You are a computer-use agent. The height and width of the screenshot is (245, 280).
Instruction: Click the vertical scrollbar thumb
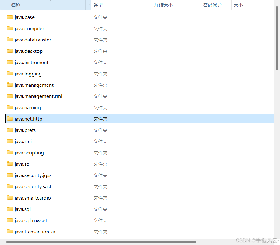(x=277, y=38)
